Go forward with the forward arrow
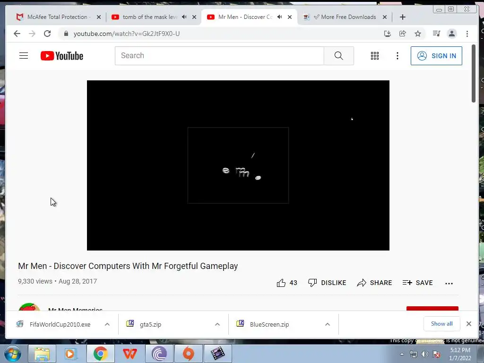The width and height of the screenshot is (484, 363). (x=32, y=34)
